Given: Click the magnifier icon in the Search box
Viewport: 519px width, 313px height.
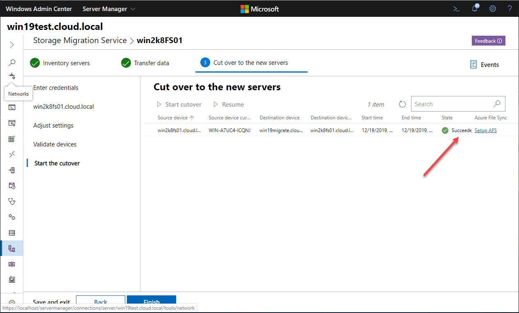Looking at the screenshot, I should pyautogui.click(x=497, y=104).
